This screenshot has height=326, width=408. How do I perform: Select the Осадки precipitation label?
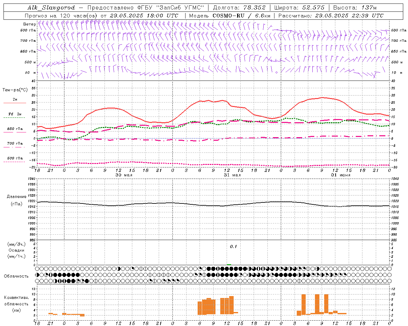17,250
